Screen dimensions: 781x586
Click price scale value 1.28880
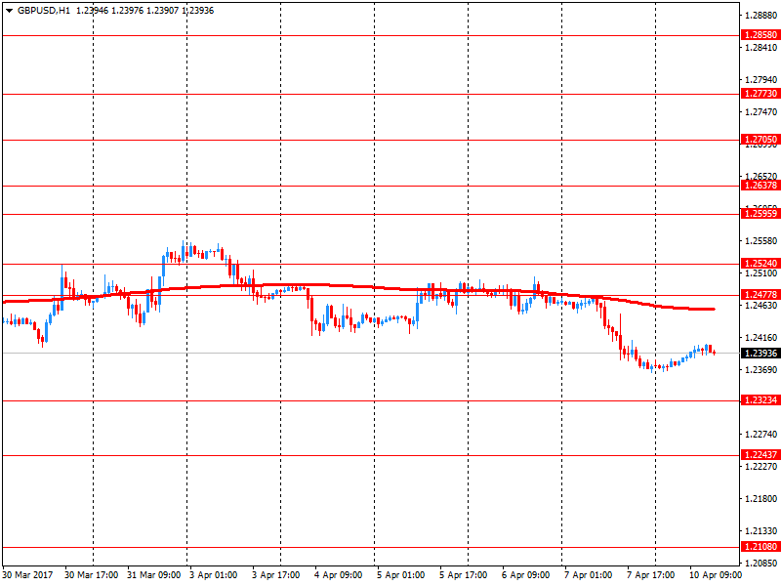pyautogui.click(x=760, y=16)
